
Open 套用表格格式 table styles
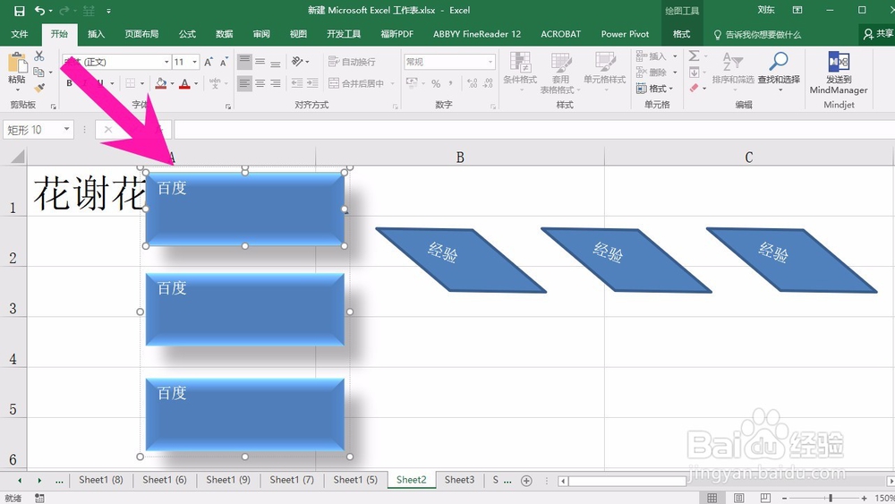point(560,73)
